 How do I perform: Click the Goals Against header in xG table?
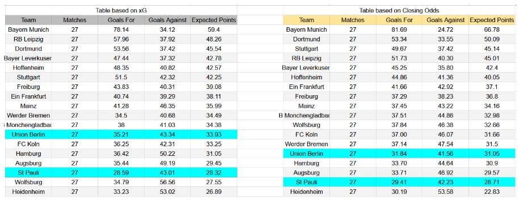pos(168,20)
